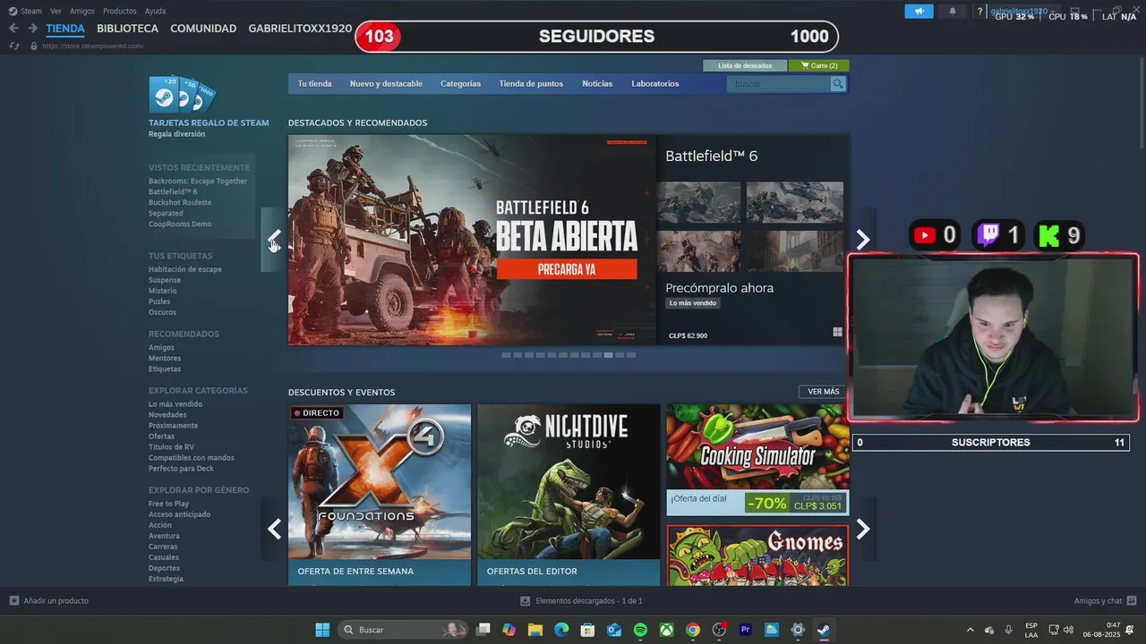1146x644 pixels.
Task: Go back with the left arrow navigation icon
Action: 13,29
